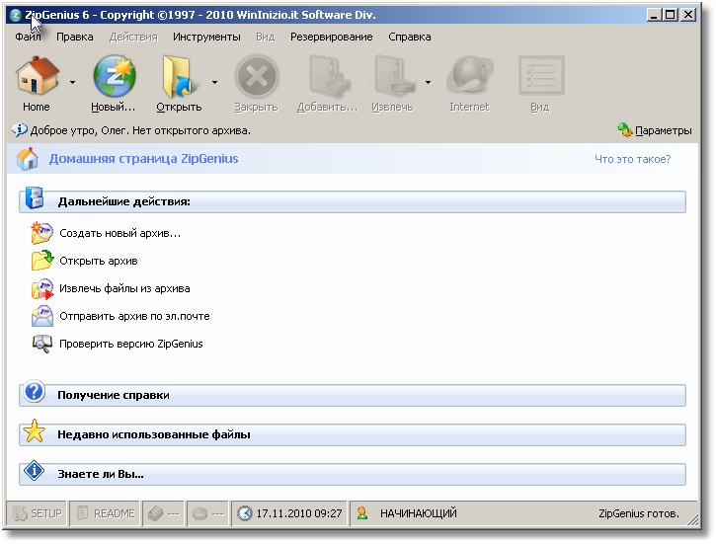Click the SETUP status bar button
Image resolution: width=716 pixels, height=544 pixels.
[37, 513]
